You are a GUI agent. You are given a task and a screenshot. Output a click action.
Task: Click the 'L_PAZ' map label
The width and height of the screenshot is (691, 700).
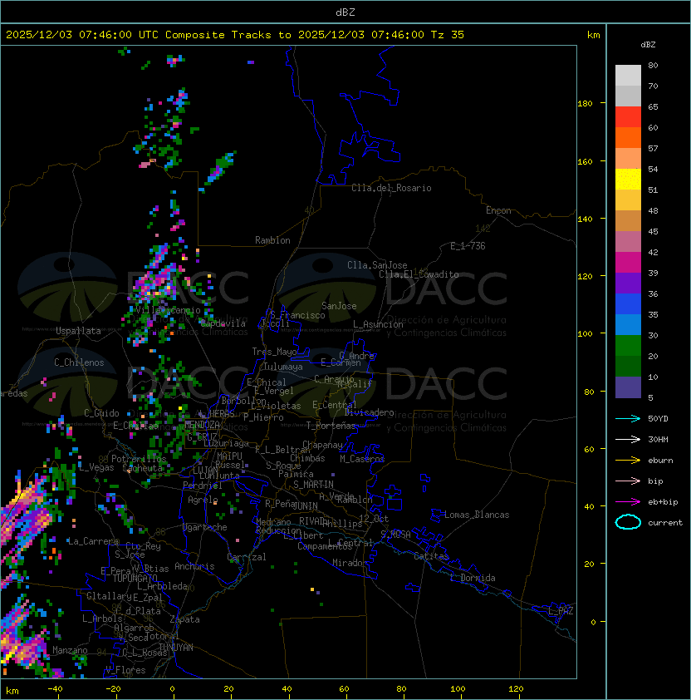(561, 611)
